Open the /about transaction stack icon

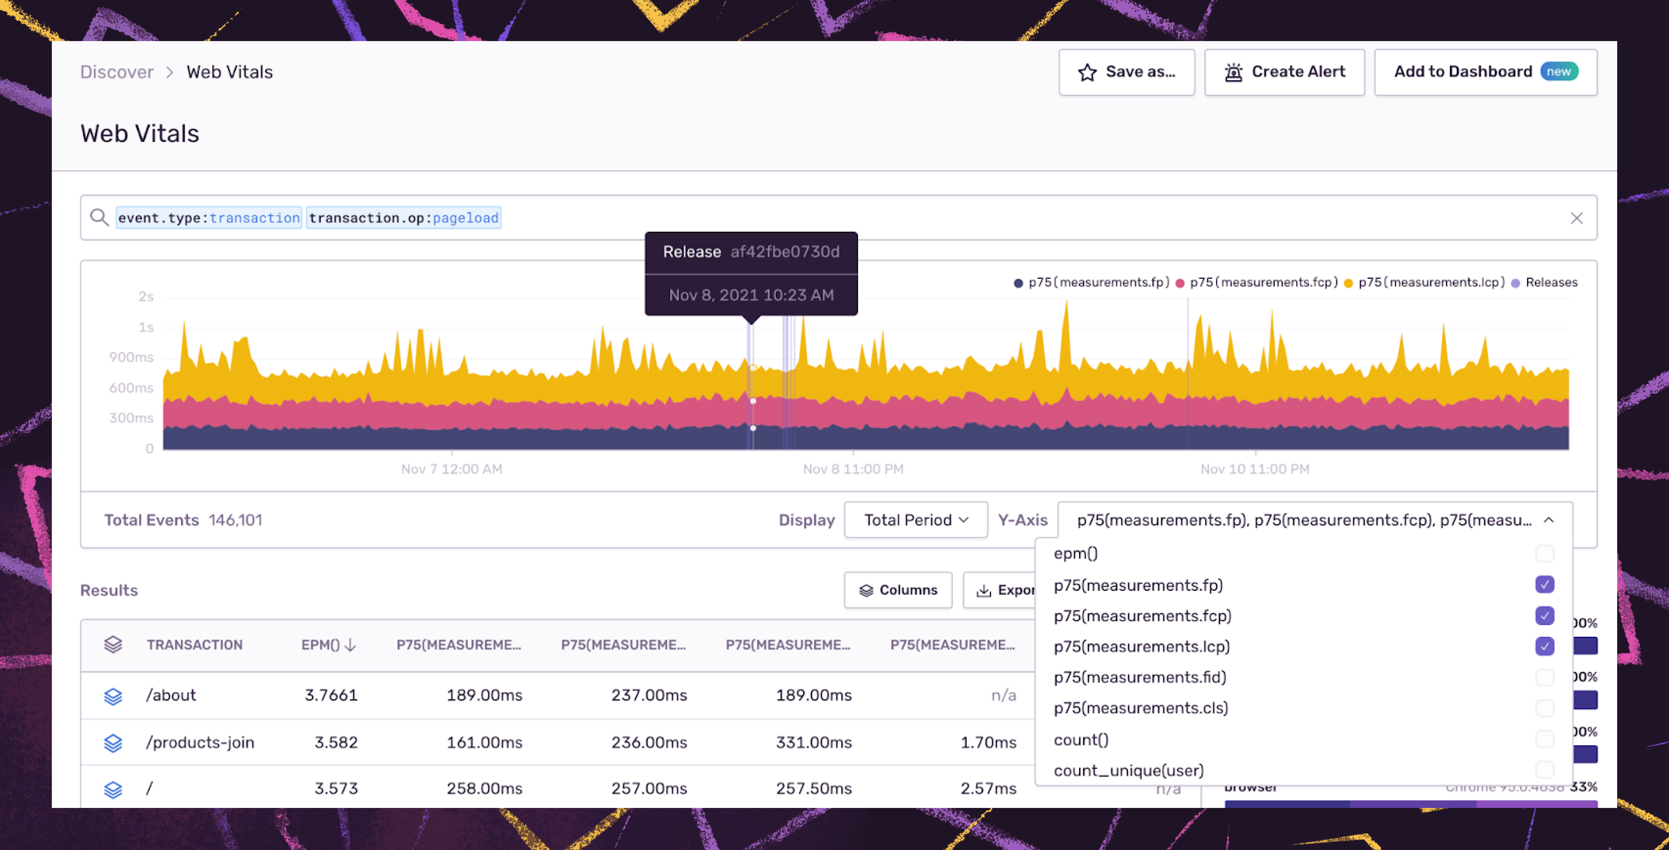pos(113,696)
